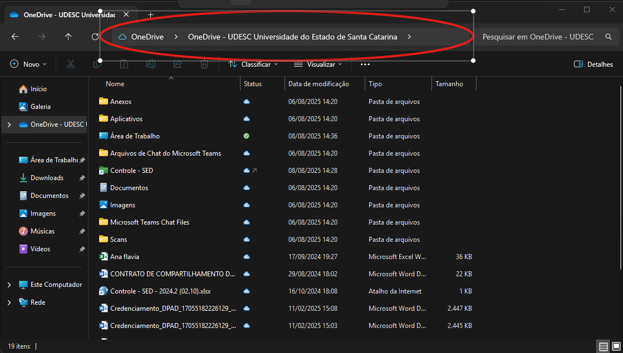Open the Novo dropdown menu

pyautogui.click(x=28, y=64)
